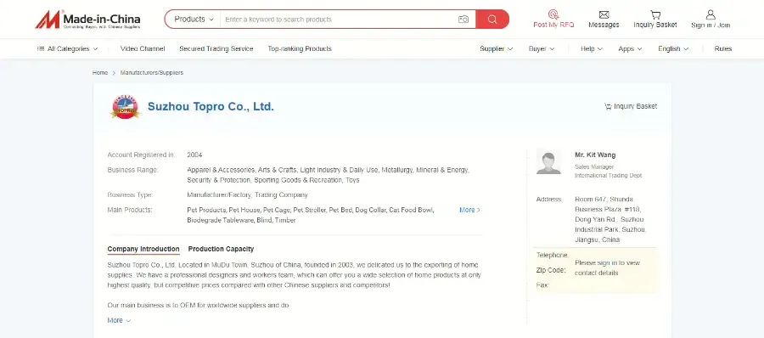Image resolution: width=764 pixels, height=338 pixels.
Task: Click Mr. Kit Wang's avatar picture
Action: click(548, 161)
